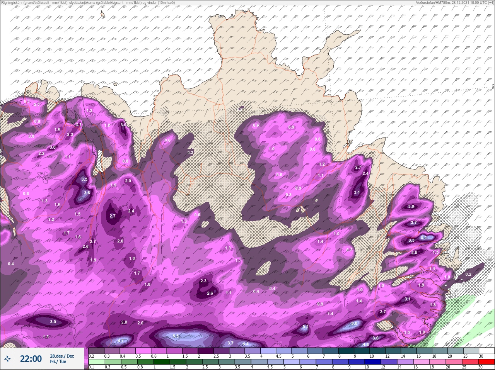Click the 3.6 precipitation value on the map
The width and height of the screenshot is (495, 370).
pyautogui.click(x=375, y=338)
